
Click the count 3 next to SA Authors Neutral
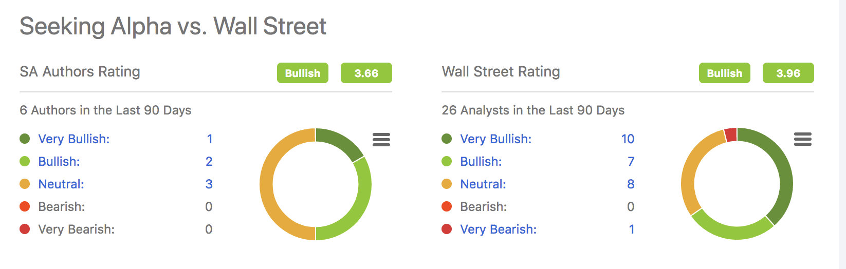(x=209, y=184)
